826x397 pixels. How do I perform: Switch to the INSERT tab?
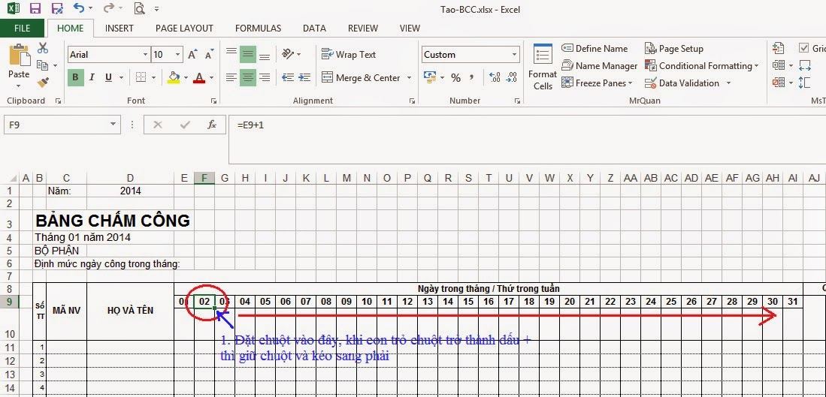[119, 29]
